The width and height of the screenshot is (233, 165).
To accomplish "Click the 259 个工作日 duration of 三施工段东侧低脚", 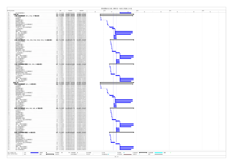I will coord(60,40).
